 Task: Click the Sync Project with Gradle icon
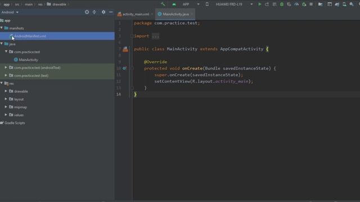337,4
